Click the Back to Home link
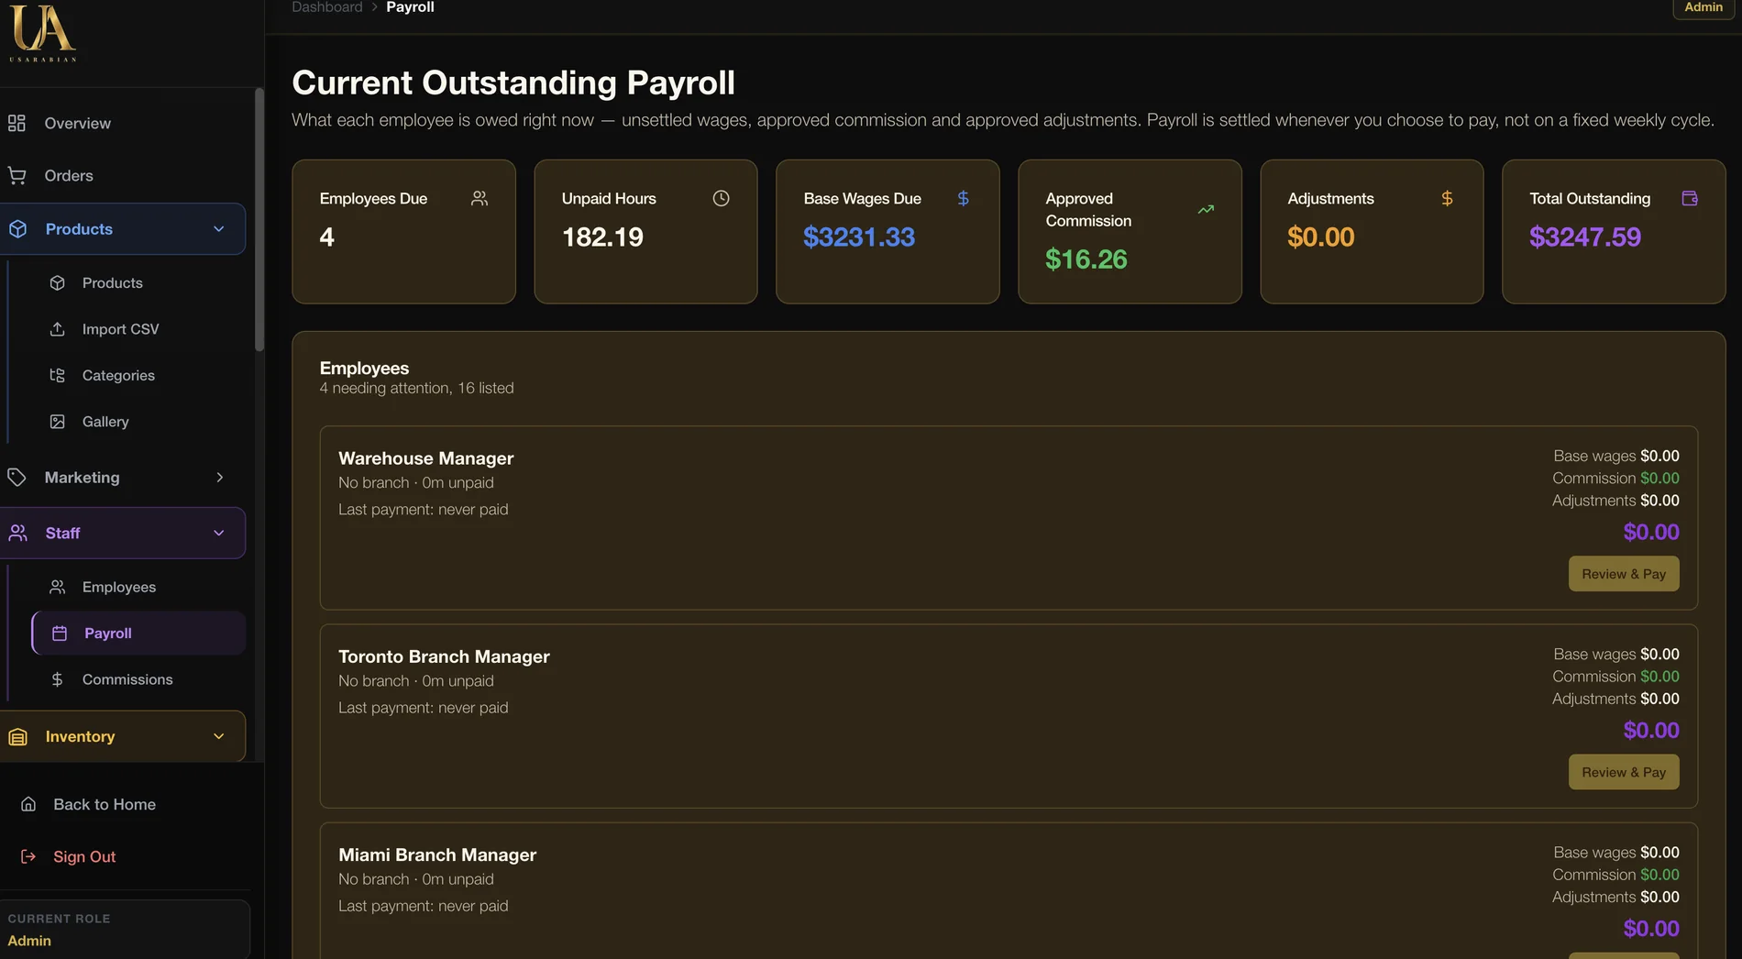Image resolution: width=1742 pixels, height=959 pixels. coord(105,804)
